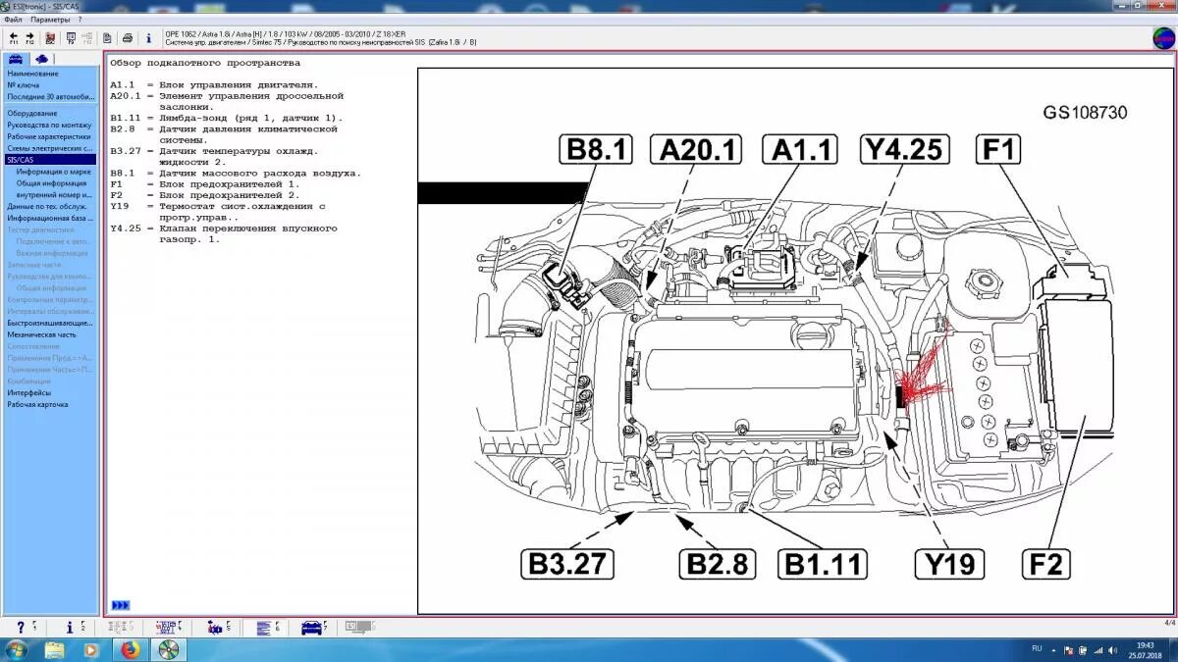Screen dimensions: 1178x662
Task: Click the F7 display icon in the toolbar
Action: (71, 38)
